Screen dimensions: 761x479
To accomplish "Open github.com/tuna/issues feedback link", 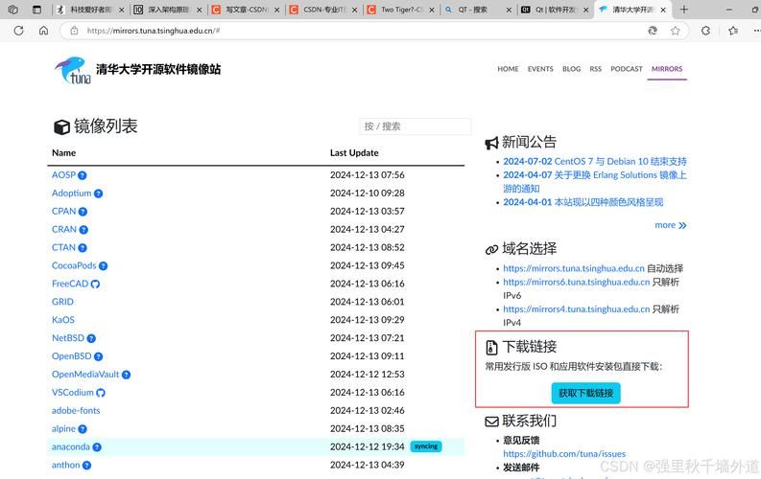I will [x=564, y=454].
